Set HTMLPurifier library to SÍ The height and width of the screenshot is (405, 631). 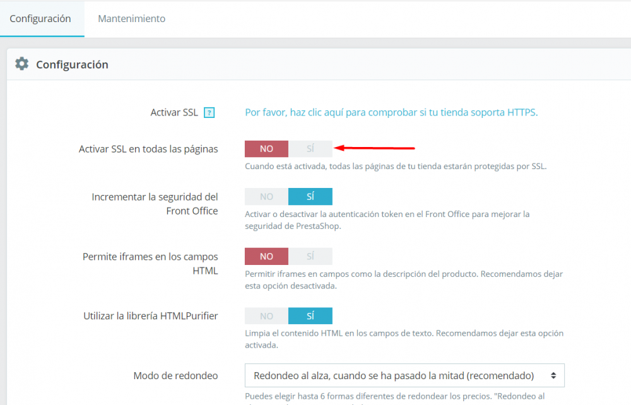[310, 316]
